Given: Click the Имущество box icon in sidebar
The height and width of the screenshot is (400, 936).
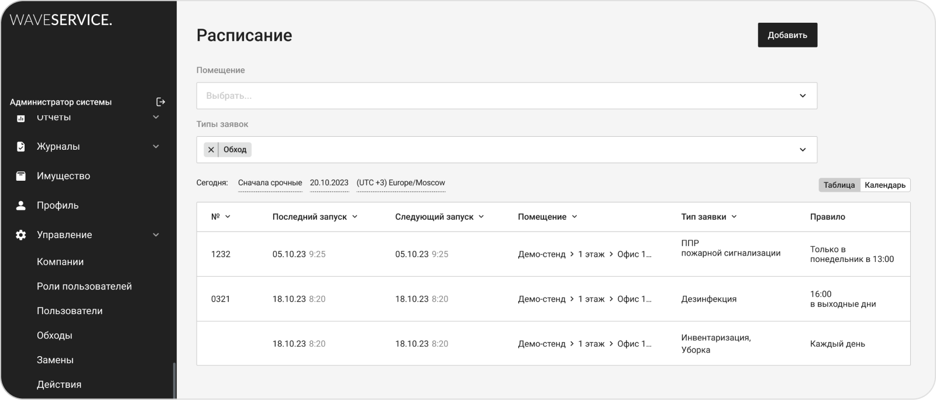Looking at the screenshot, I should coord(21,176).
